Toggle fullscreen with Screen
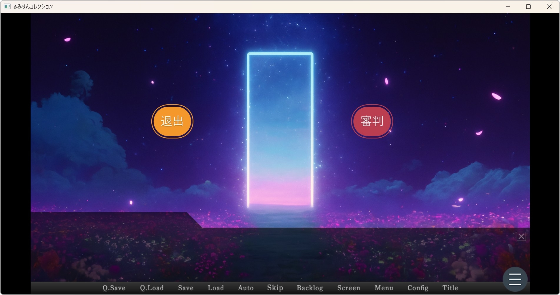The width and height of the screenshot is (560, 295). 349,288
